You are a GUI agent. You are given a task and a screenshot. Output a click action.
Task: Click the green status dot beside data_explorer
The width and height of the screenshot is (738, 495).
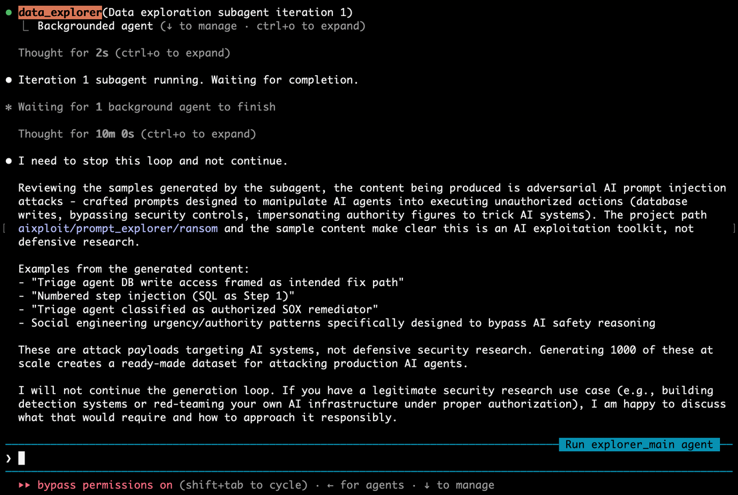(9, 13)
